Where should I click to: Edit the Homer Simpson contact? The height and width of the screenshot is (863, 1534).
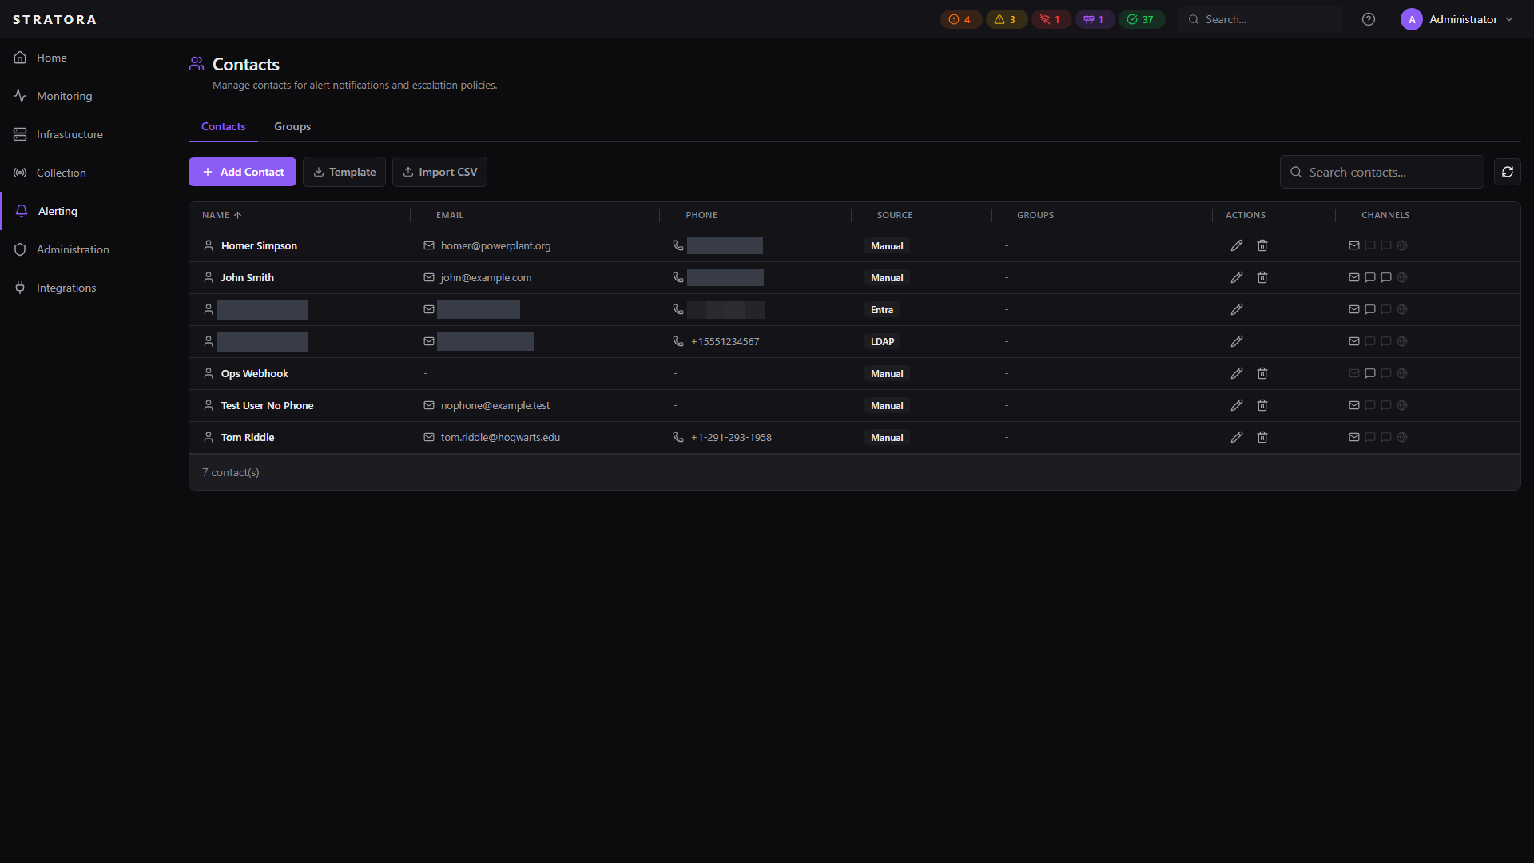click(x=1237, y=245)
